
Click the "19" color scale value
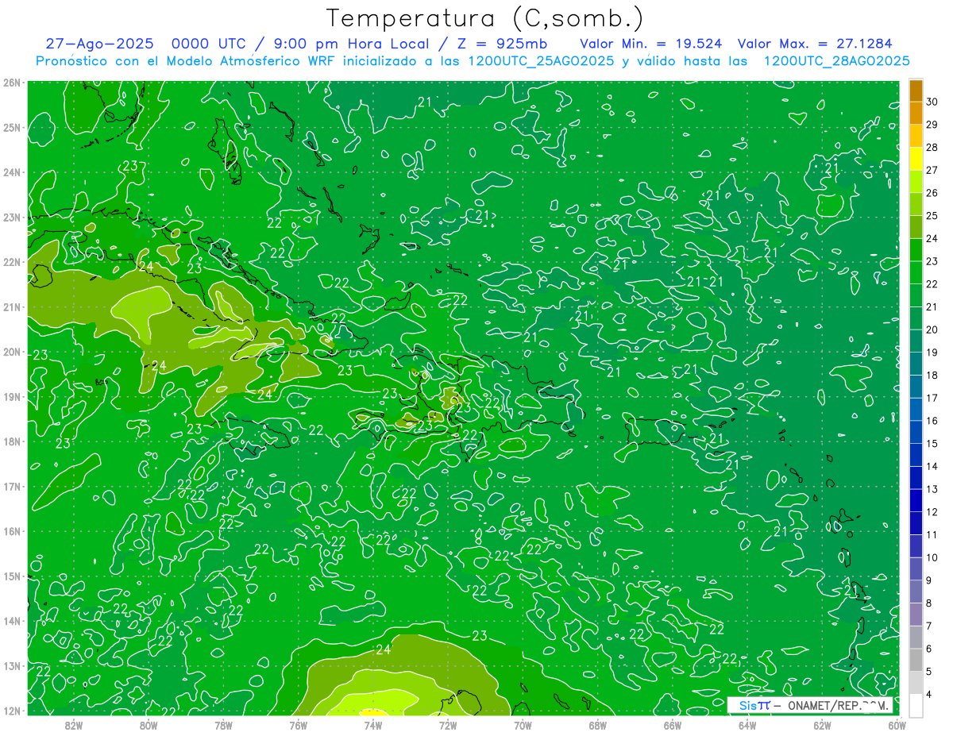pyautogui.click(x=932, y=353)
